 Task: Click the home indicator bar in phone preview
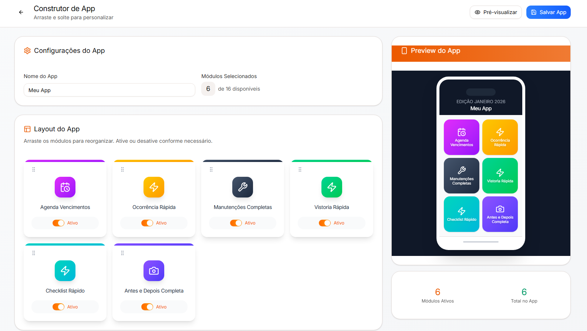point(481,242)
